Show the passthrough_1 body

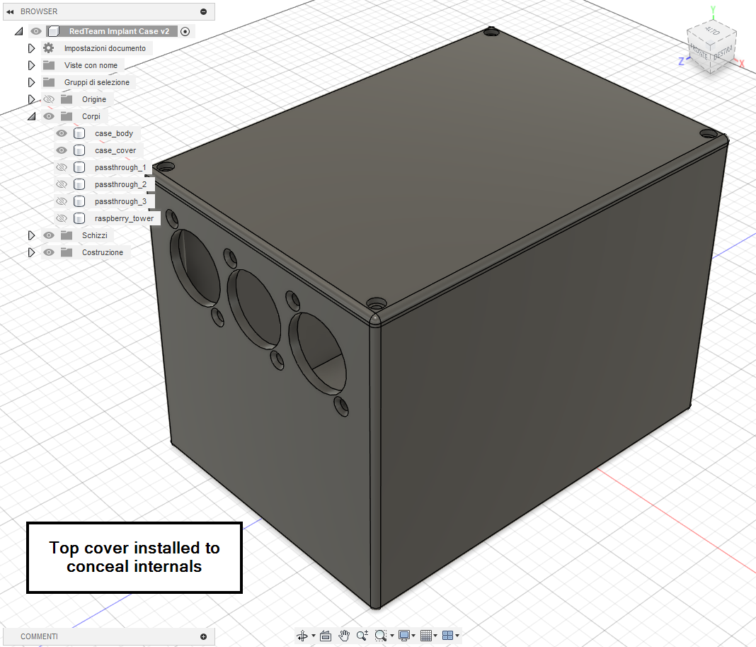point(62,167)
